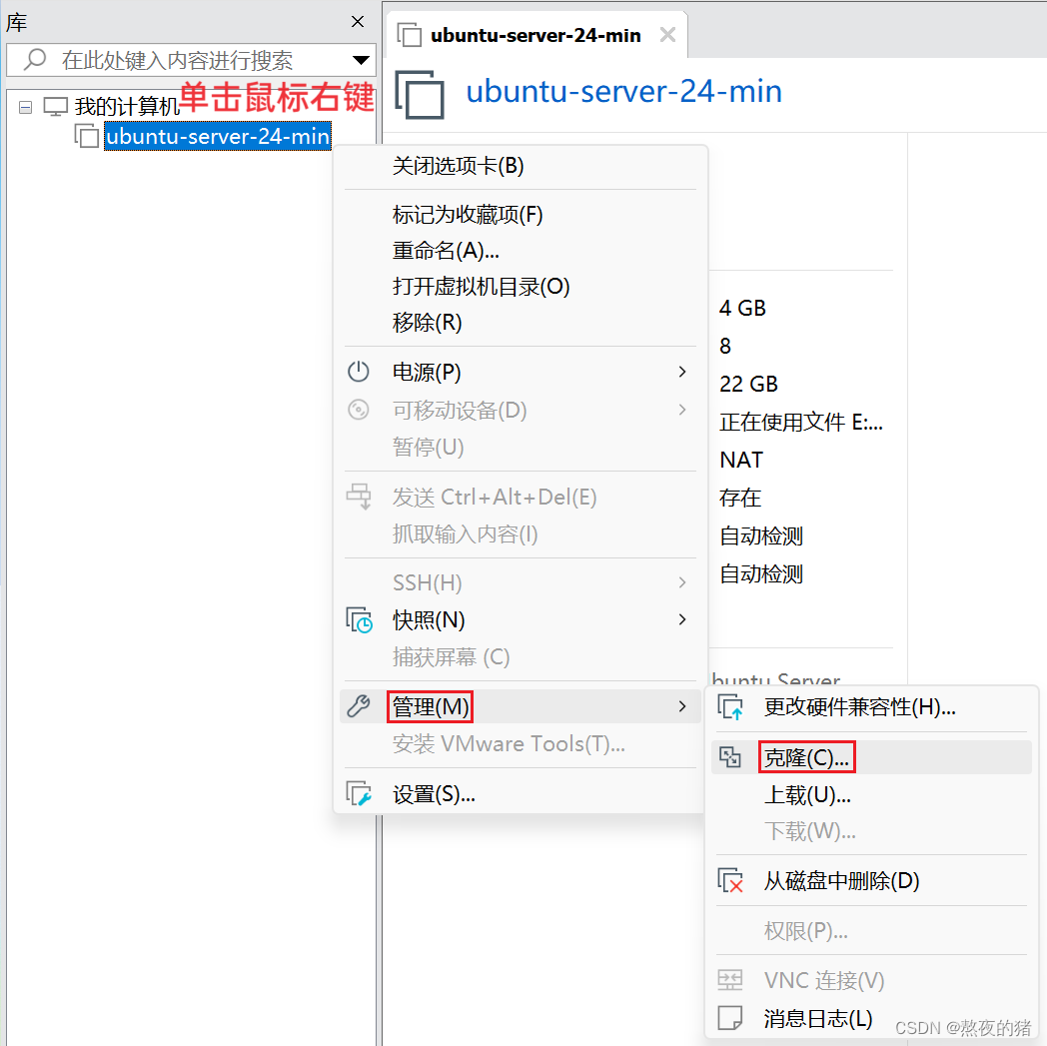This screenshot has height=1046, width=1047.
Task: Click the NAT network adapter value
Action: tap(741, 460)
